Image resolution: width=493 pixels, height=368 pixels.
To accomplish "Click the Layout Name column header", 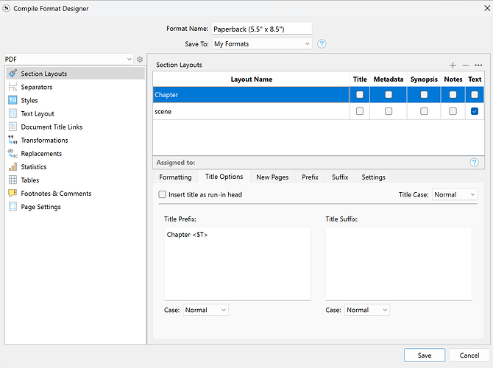I will tap(251, 79).
